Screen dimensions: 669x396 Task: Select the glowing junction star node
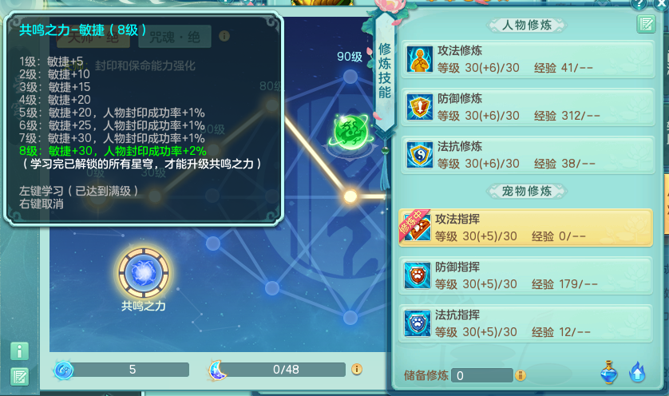click(350, 196)
